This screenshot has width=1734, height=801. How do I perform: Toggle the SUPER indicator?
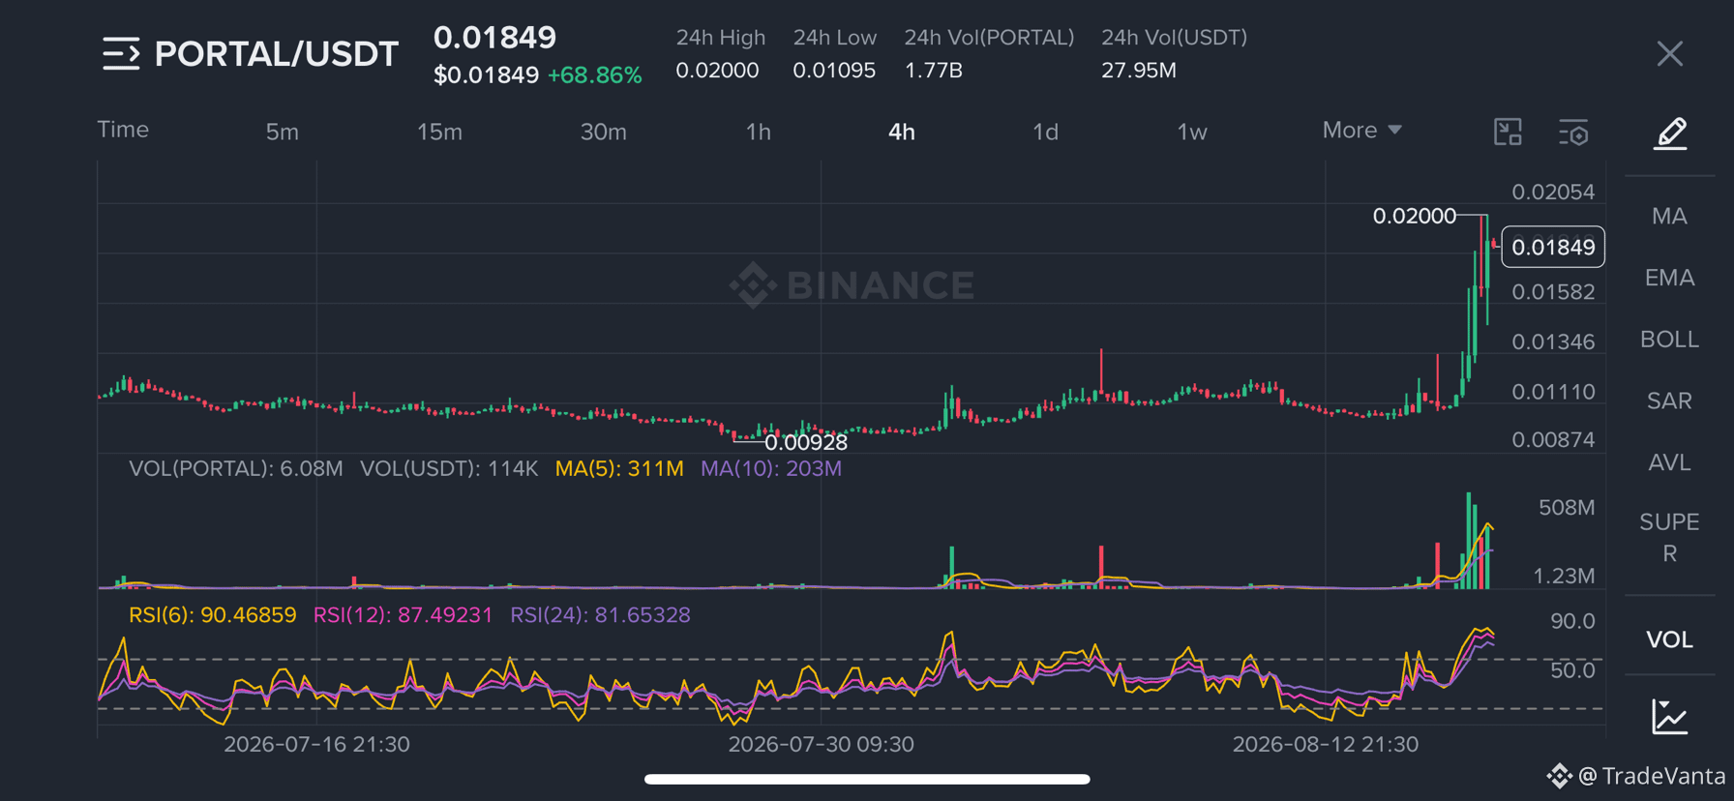click(1670, 538)
